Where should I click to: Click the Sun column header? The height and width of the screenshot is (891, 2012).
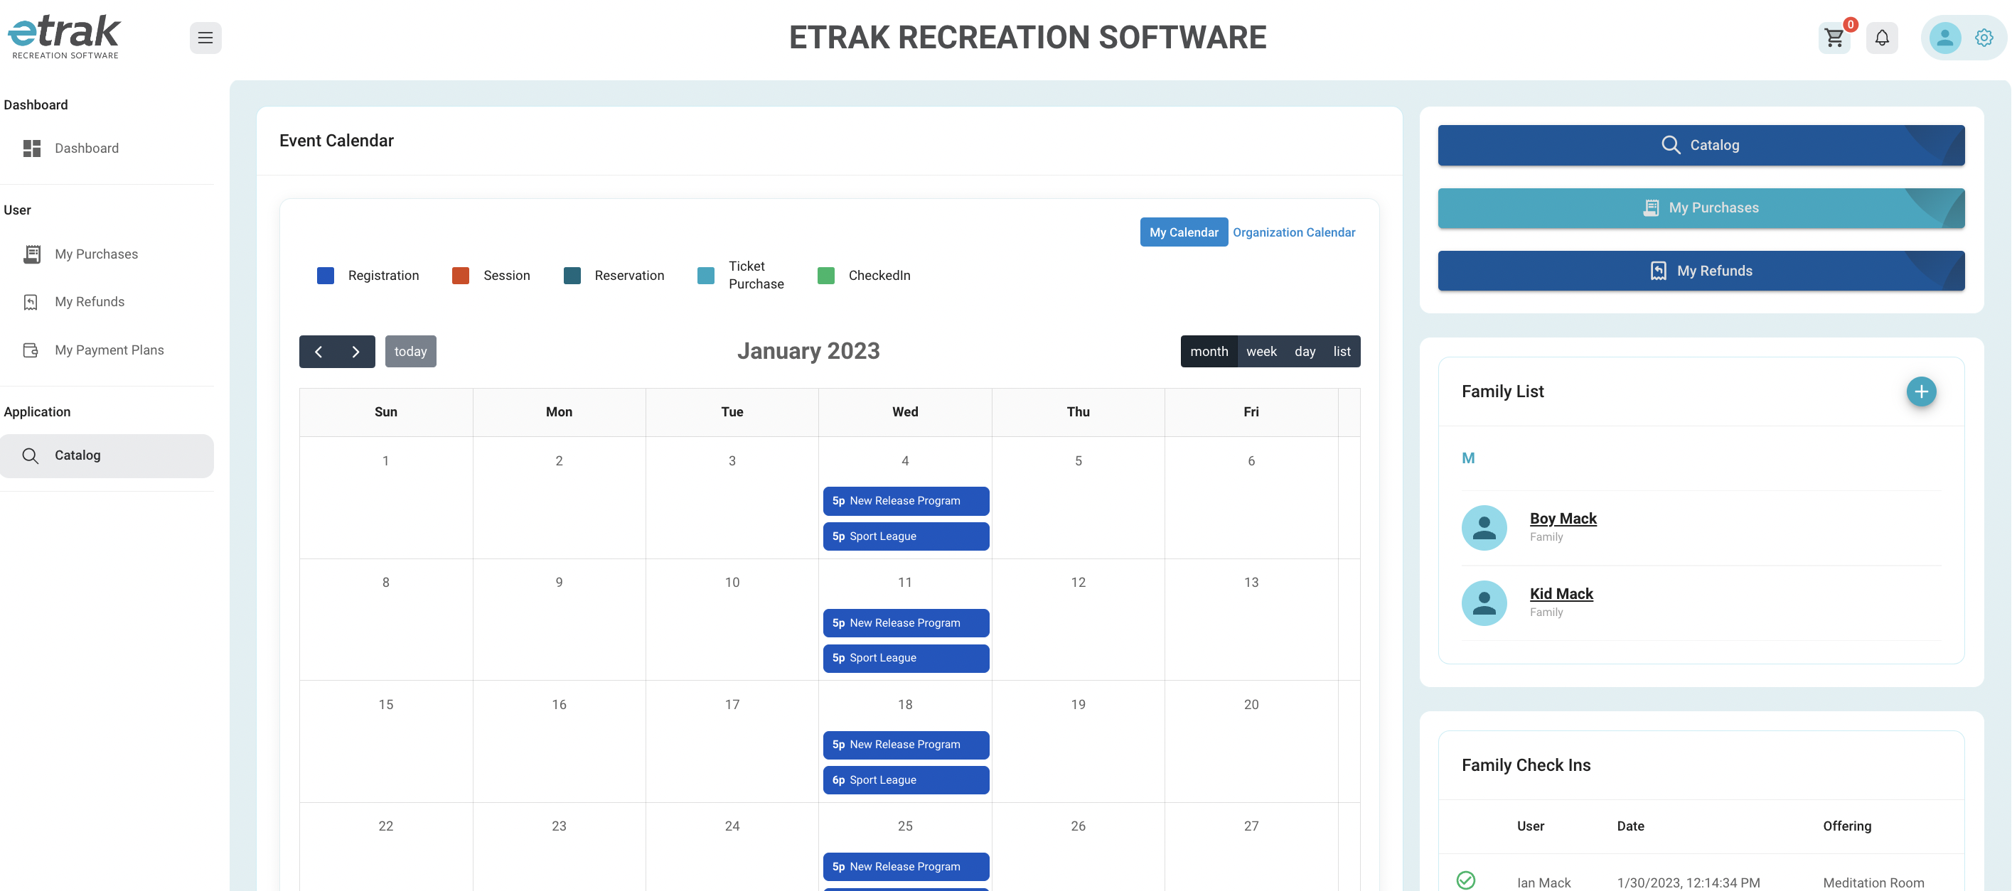[x=386, y=412]
